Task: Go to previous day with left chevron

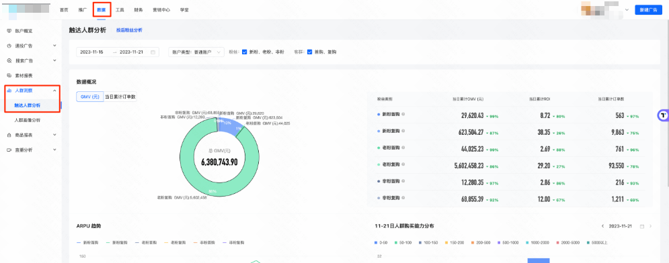Action: click(x=602, y=226)
